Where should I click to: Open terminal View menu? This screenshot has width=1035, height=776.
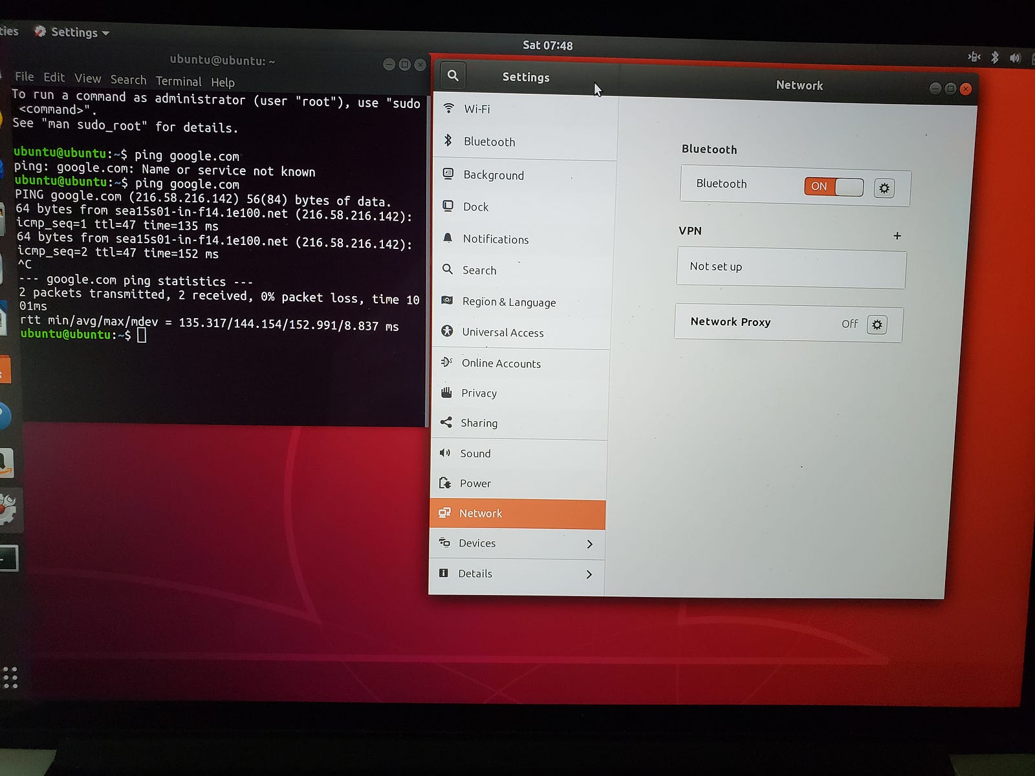(x=88, y=78)
